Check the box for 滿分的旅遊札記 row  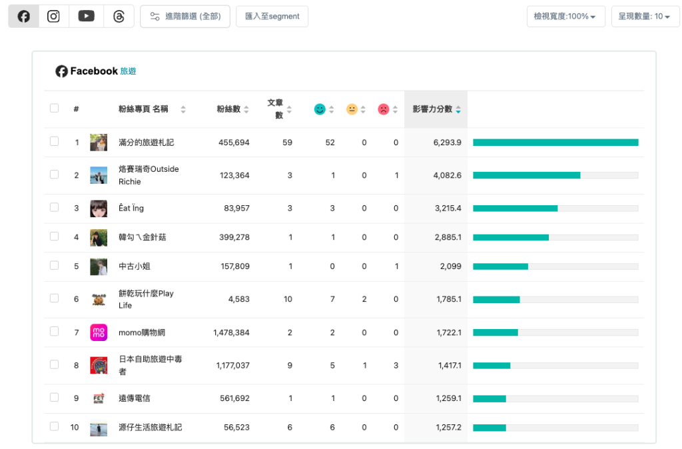[x=55, y=141]
